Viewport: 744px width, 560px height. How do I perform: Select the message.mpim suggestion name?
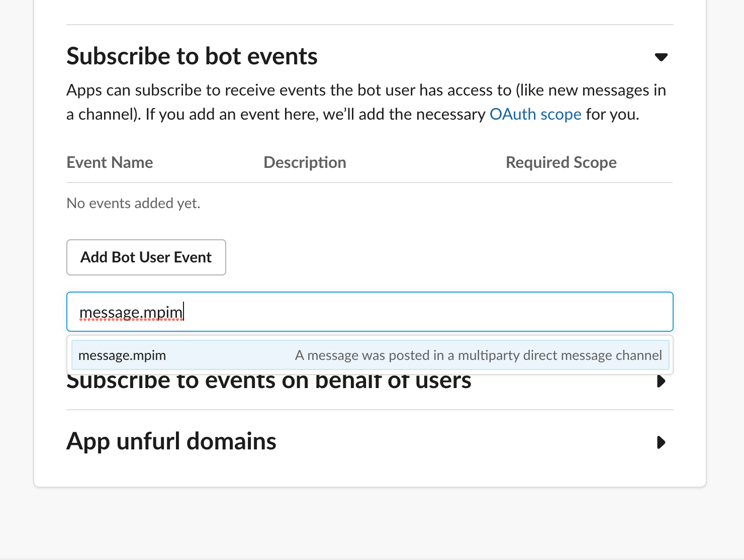pyautogui.click(x=122, y=355)
